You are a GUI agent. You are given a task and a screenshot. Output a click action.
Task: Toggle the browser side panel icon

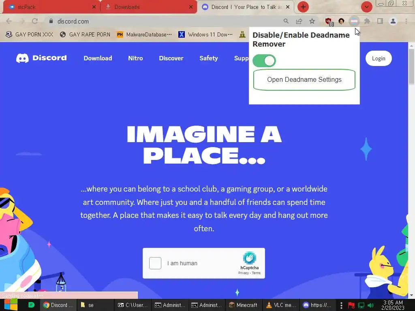[x=380, y=21]
